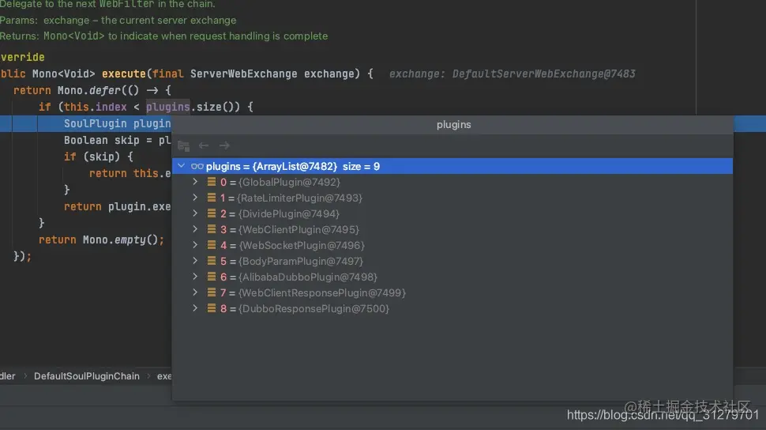
Task: Click the set-as-root icon in popup toolbar
Action: [x=184, y=145]
